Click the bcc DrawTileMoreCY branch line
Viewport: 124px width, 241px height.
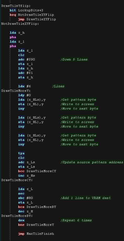[37, 171]
